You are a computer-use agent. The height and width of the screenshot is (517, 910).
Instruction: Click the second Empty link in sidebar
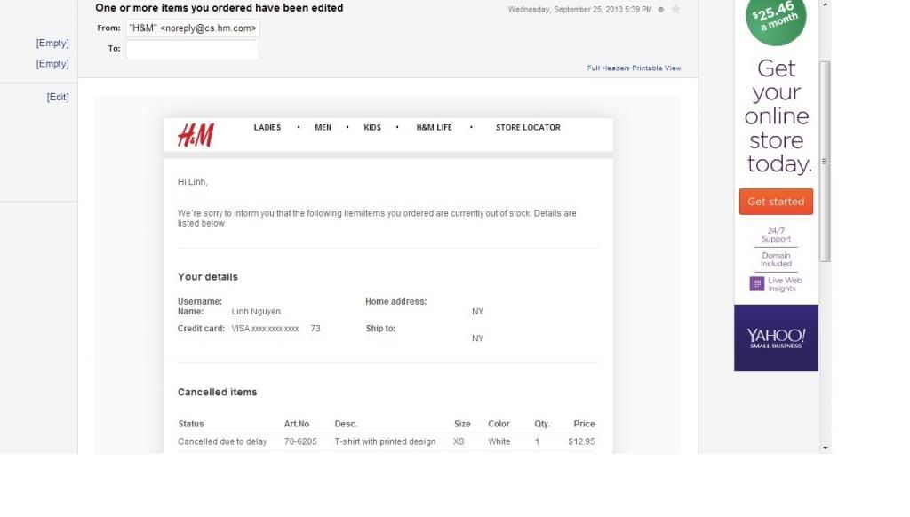[x=52, y=64]
